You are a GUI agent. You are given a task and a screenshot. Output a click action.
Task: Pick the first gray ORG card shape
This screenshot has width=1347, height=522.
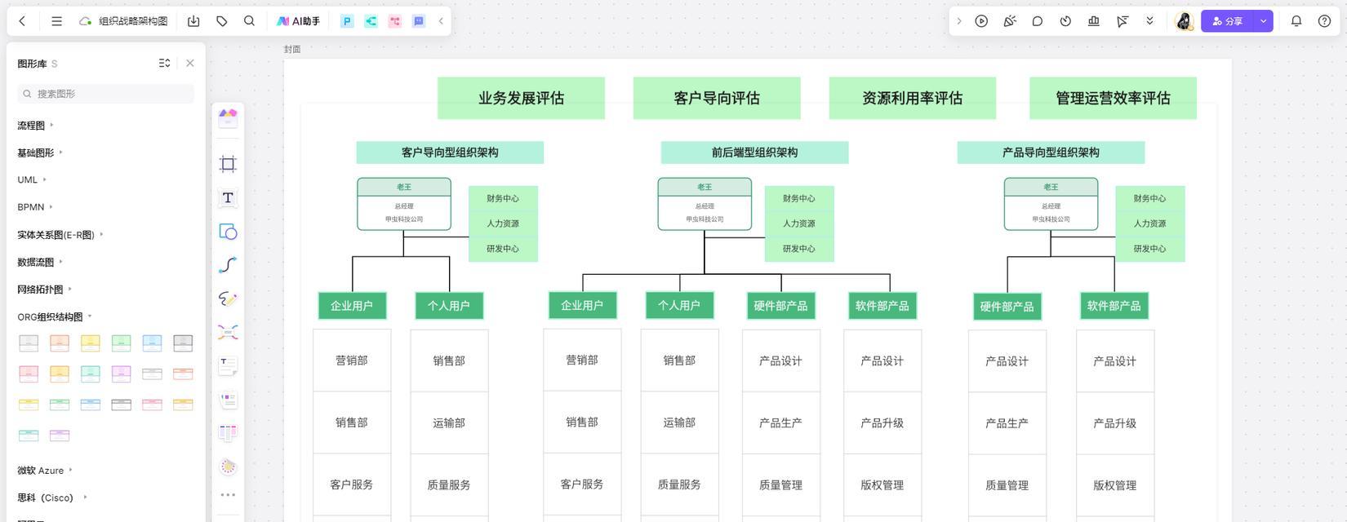tap(29, 343)
